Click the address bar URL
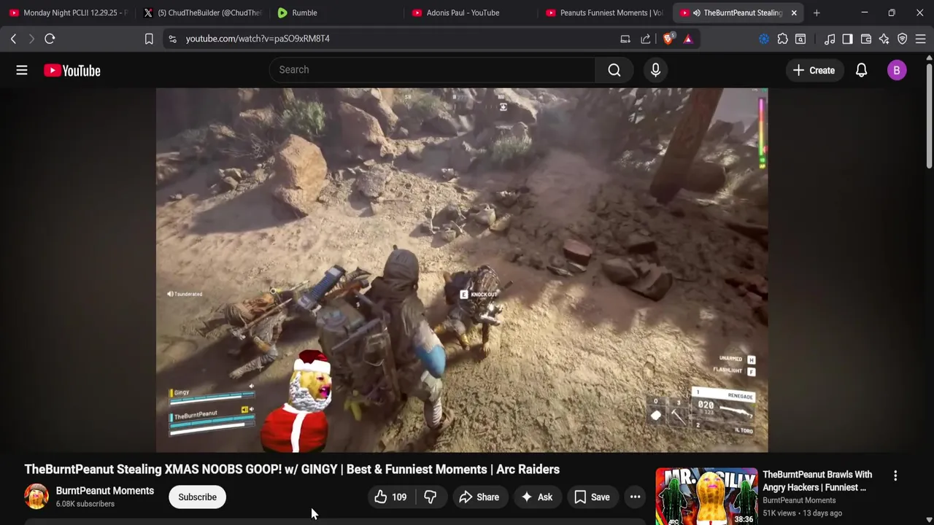 258,39
